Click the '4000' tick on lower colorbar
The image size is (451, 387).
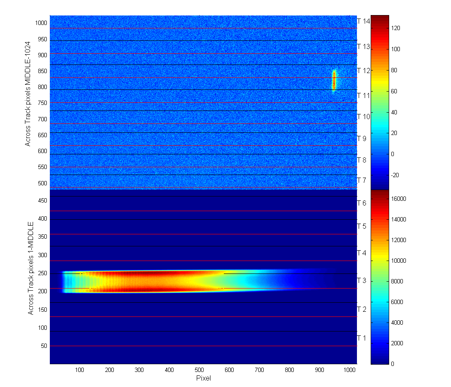pyautogui.click(x=397, y=322)
